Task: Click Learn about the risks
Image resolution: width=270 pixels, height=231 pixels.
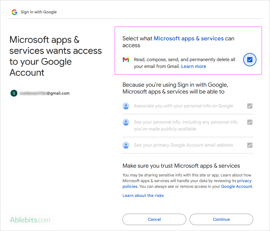Action: 143,195
